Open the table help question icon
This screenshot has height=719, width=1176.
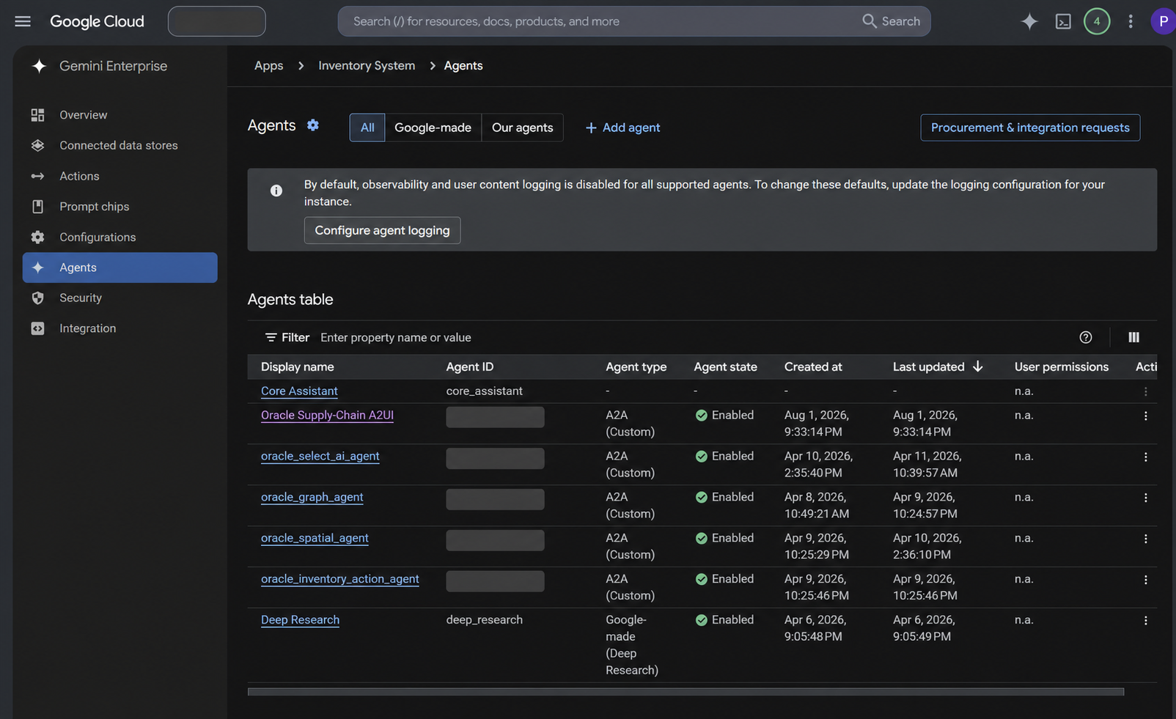pyautogui.click(x=1086, y=337)
